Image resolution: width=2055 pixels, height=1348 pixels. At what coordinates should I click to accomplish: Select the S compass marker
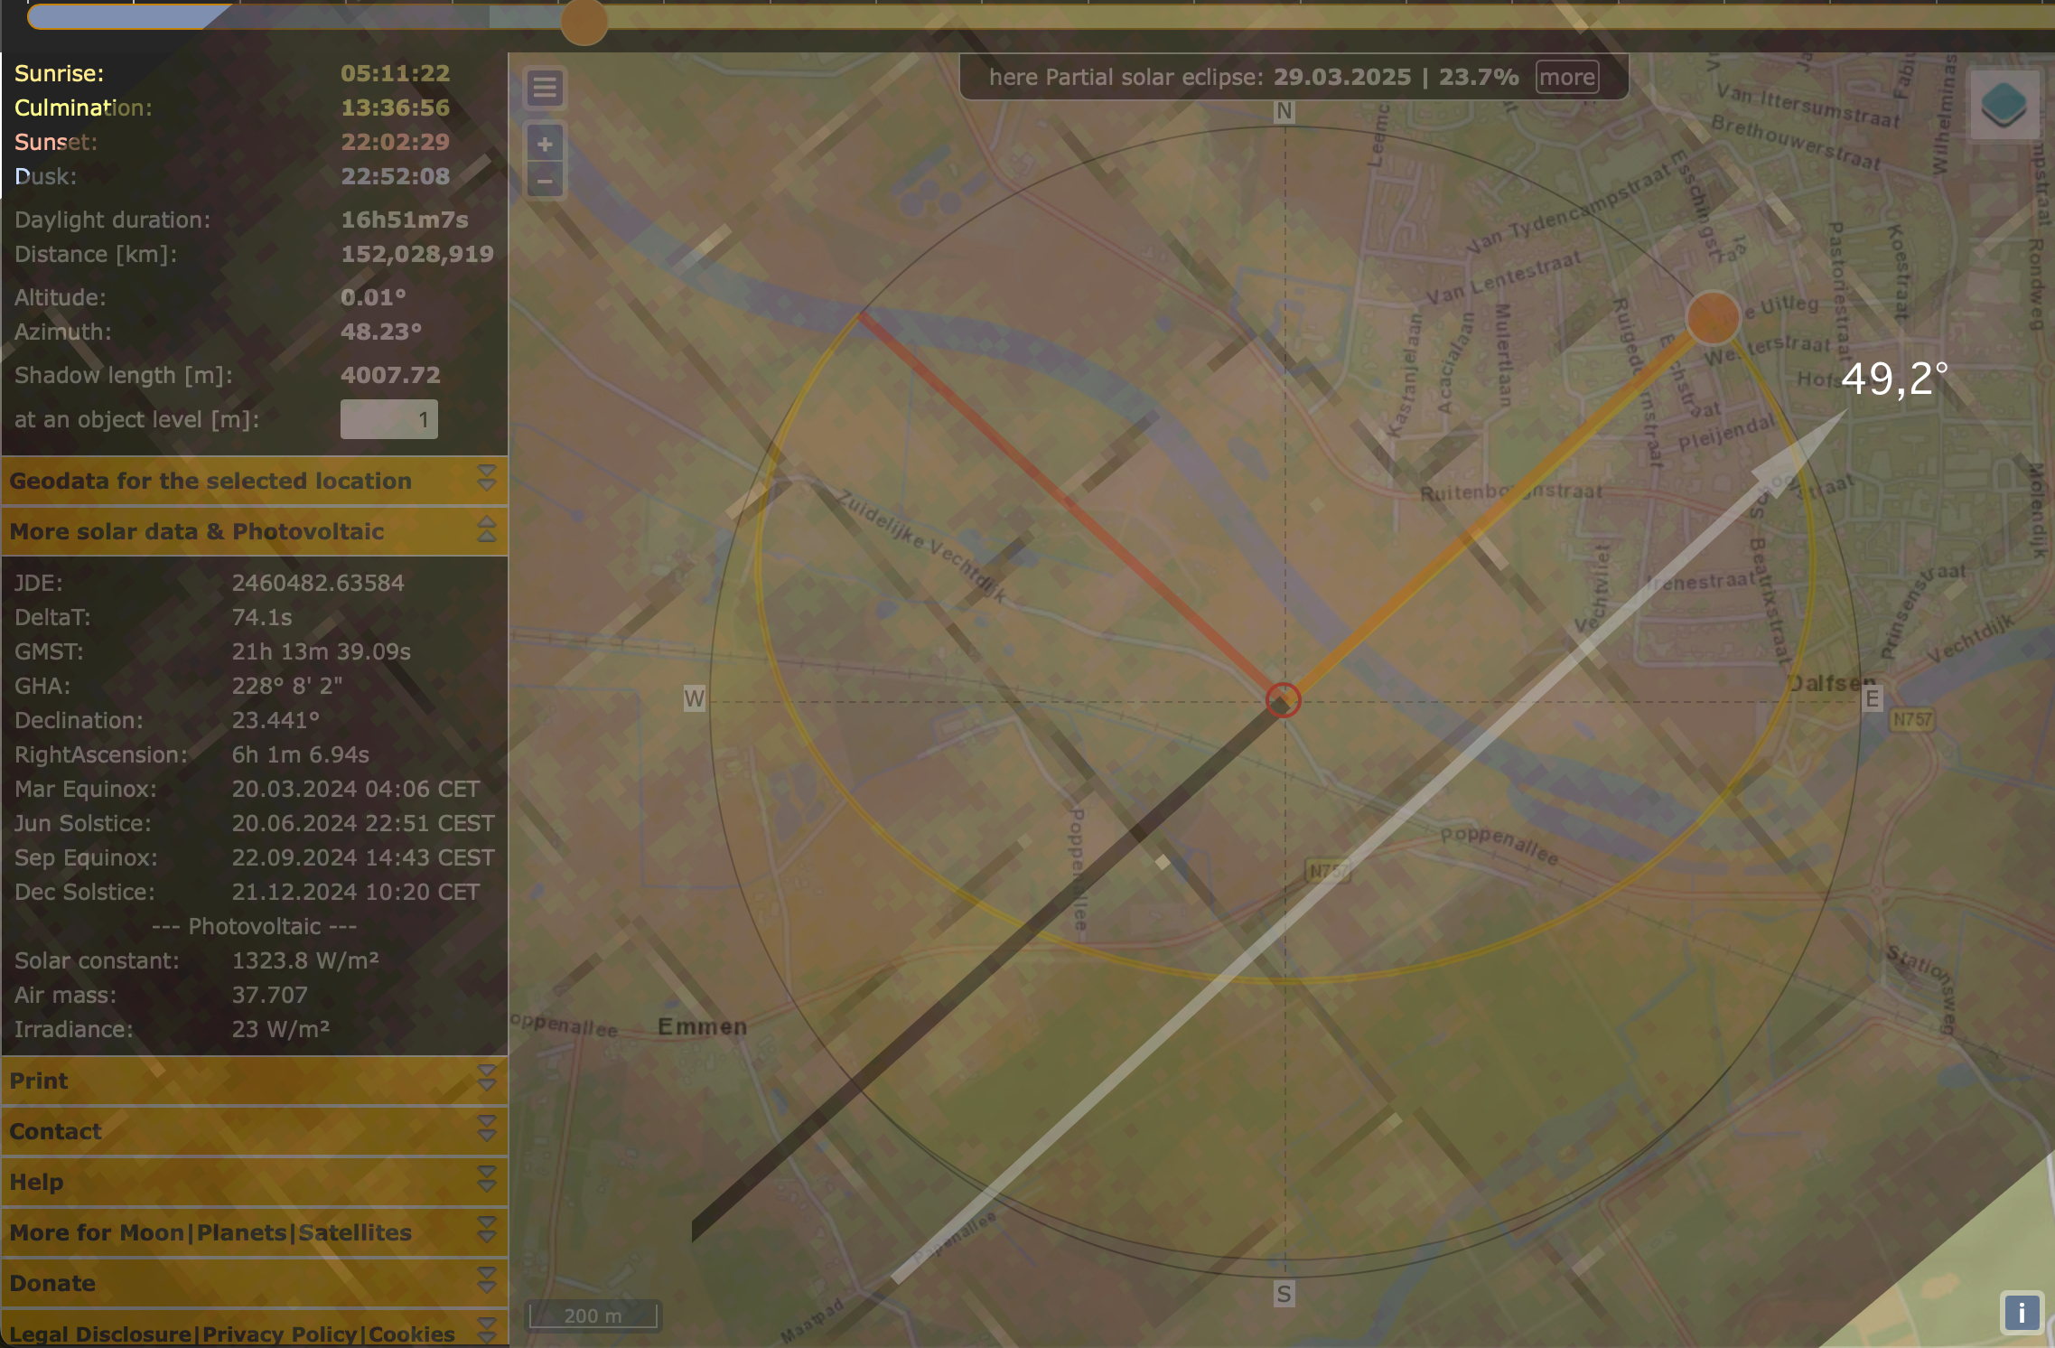[x=1284, y=1294]
